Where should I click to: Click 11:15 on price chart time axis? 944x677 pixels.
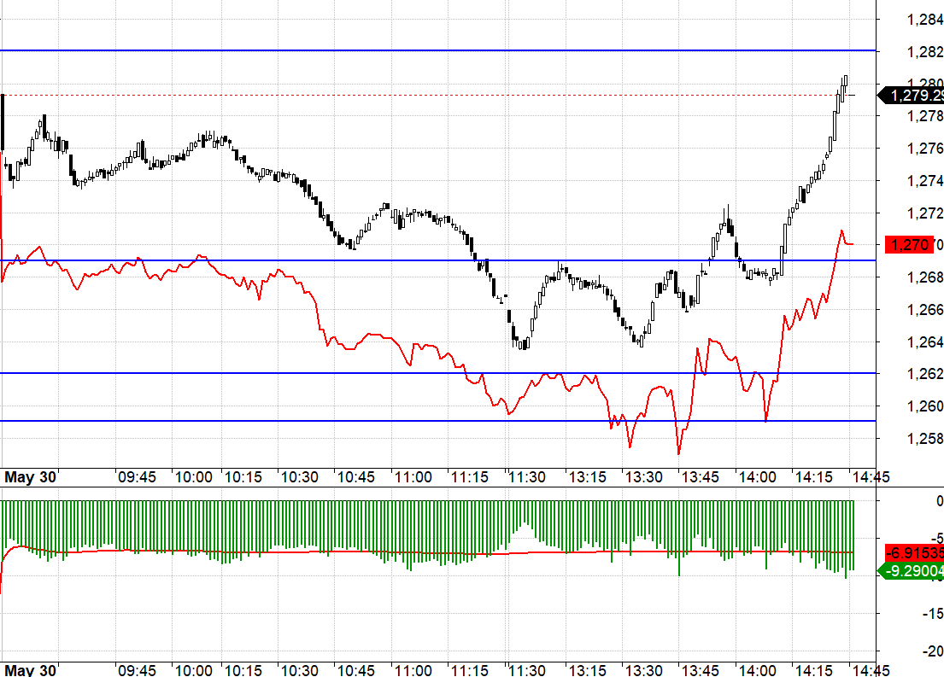point(470,477)
